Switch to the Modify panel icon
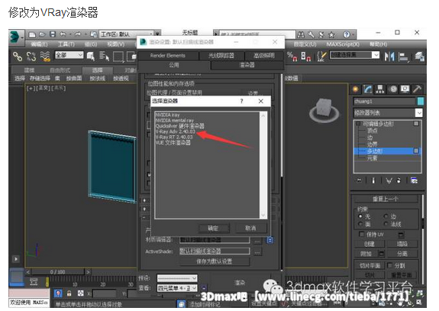This screenshot has width=439, height=311. (367, 89)
